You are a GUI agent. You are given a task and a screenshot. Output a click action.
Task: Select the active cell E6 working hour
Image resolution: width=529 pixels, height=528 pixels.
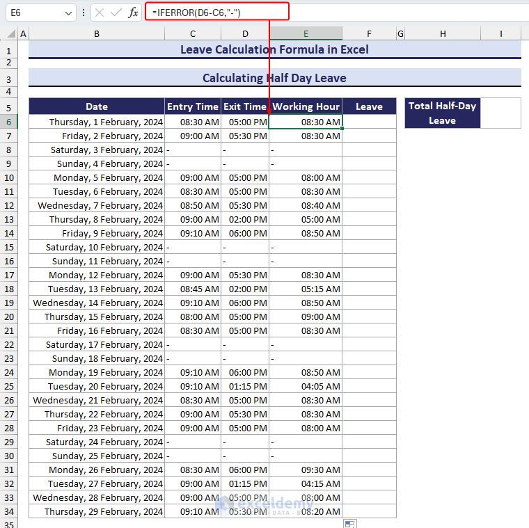(306, 122)
